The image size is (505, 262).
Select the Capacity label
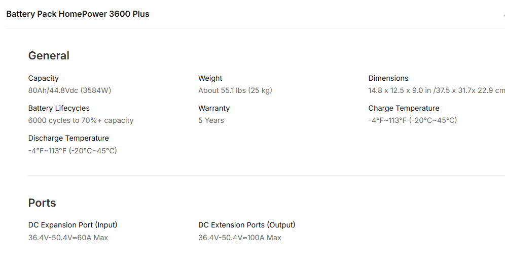click(43, 78)
